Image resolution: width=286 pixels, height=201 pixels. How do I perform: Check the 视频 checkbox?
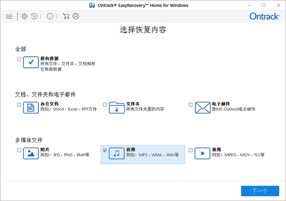coord(191,151)
